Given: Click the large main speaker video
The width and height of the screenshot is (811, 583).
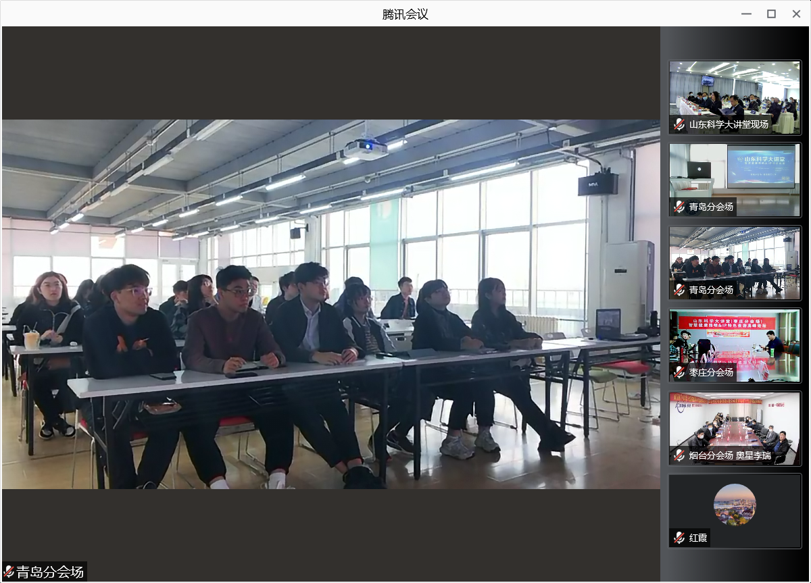Looking at the screenshot, I should (331, 304).
